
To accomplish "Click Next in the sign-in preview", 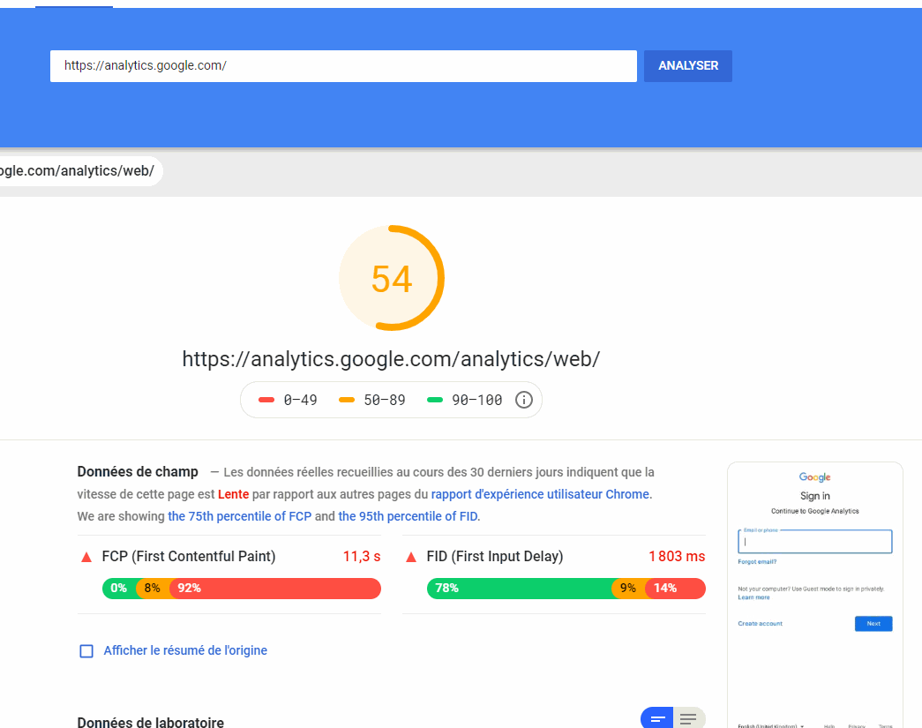I will point(873,623).
